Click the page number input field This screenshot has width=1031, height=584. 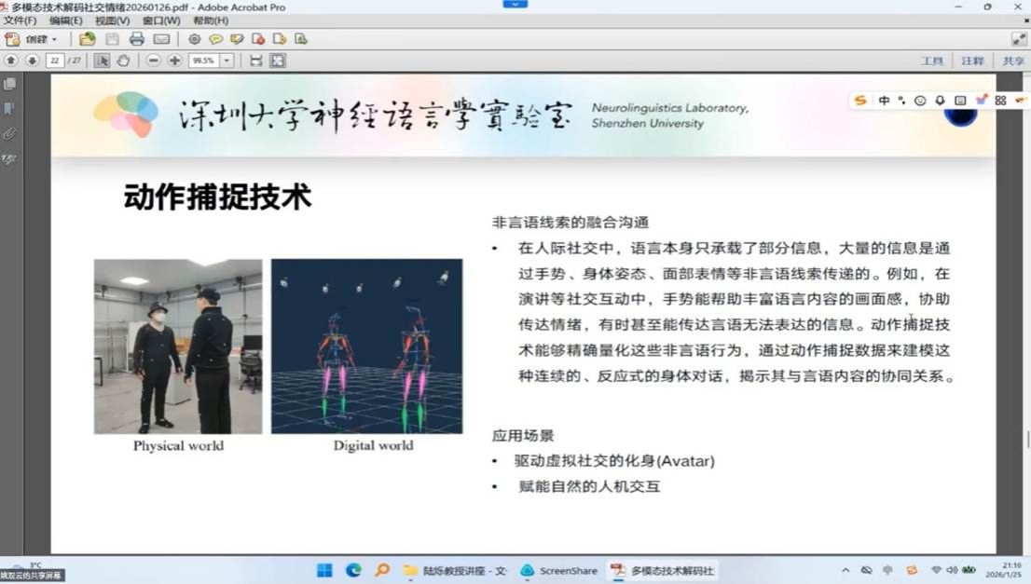[54, 61]
